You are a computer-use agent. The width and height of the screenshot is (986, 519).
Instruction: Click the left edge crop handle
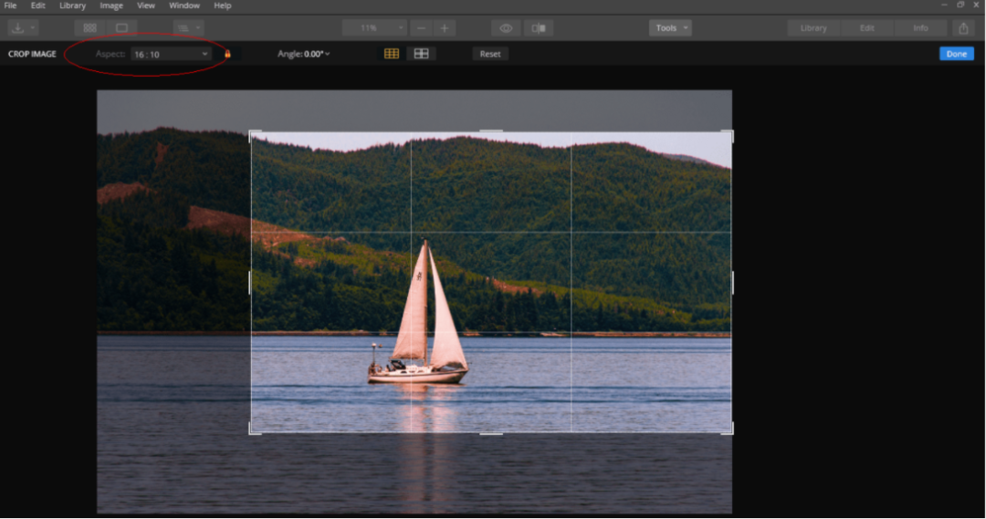tap(250, 283)
